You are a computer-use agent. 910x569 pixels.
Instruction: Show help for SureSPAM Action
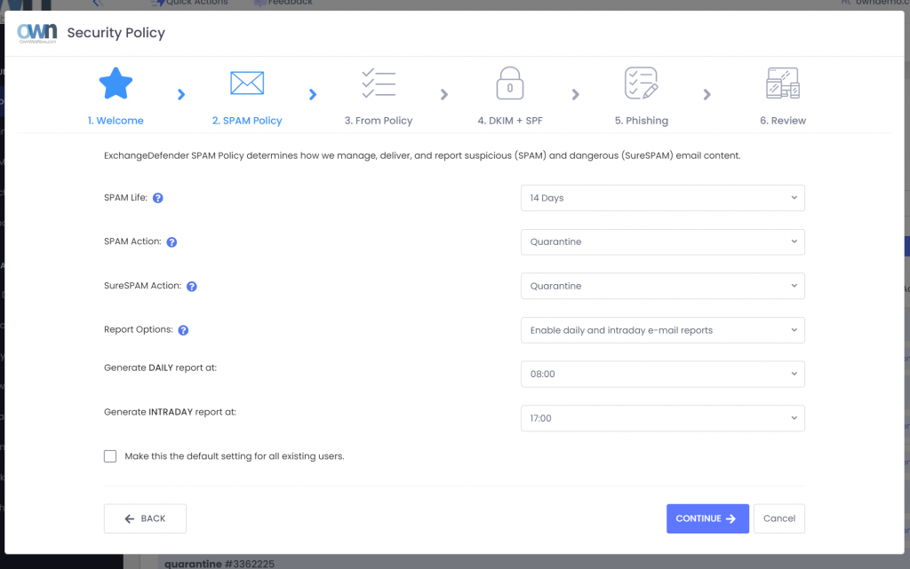point(192,286)
